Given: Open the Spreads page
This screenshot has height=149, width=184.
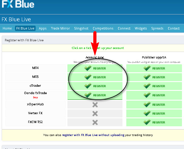Looking at the screenshot, I should (157, 28).
